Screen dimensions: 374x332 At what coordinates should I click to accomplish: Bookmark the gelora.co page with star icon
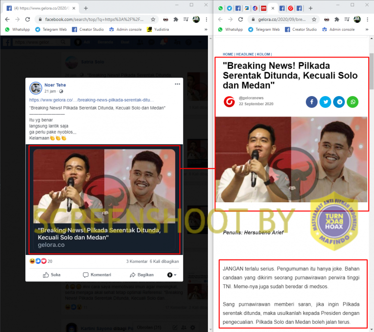[314, 20]
